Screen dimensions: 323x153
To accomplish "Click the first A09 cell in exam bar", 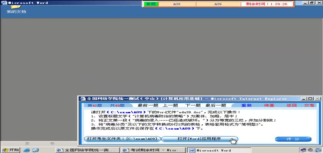I will click(x=177, y=4).
